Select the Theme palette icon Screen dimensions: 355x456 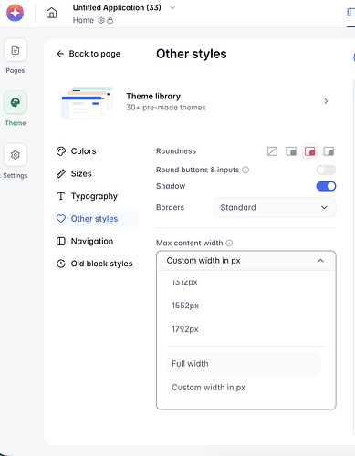[16, 102]
